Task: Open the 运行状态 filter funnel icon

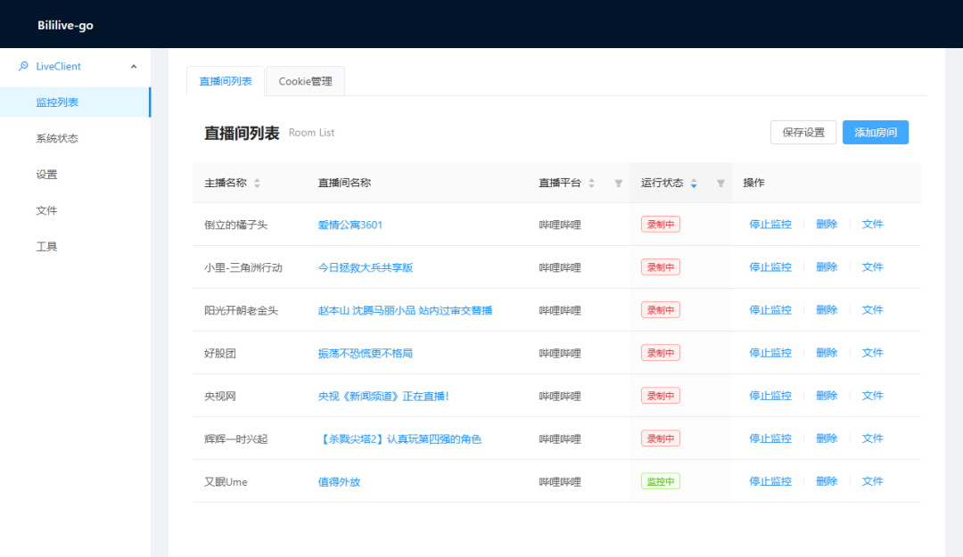Action: [720, 184]
